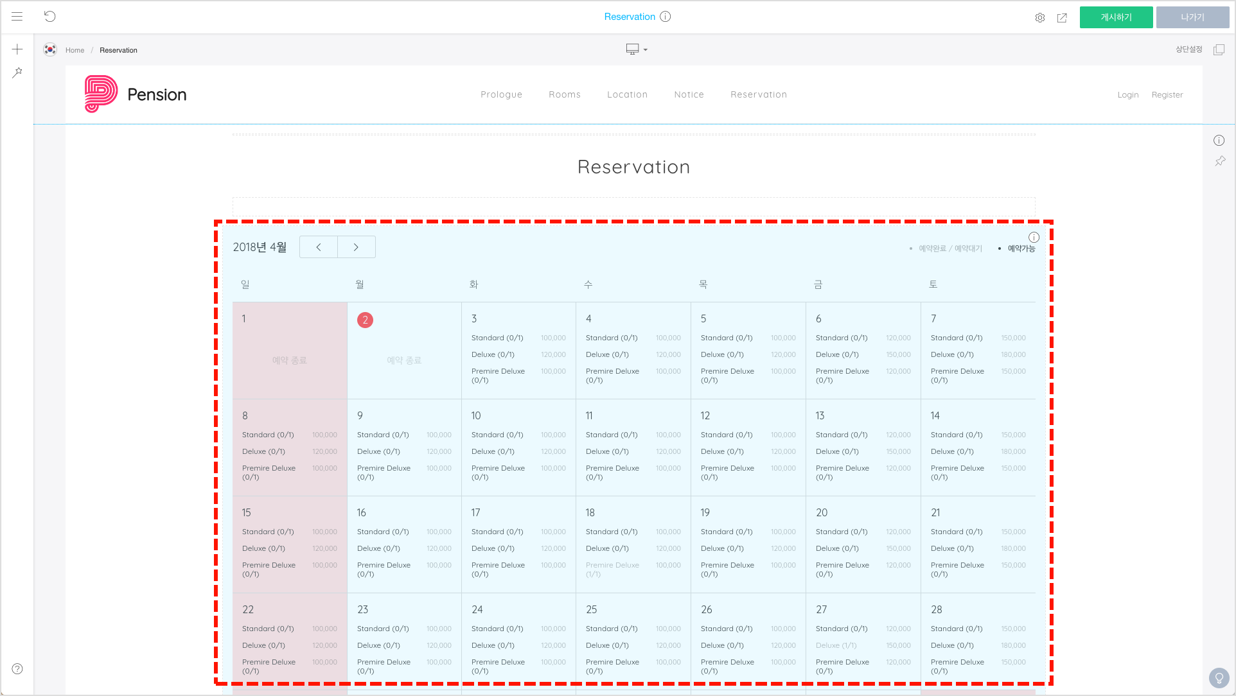Click the copy pages icon near 상단설정
Viewport: 1236px width, 696px height.
pos(1219,49)
